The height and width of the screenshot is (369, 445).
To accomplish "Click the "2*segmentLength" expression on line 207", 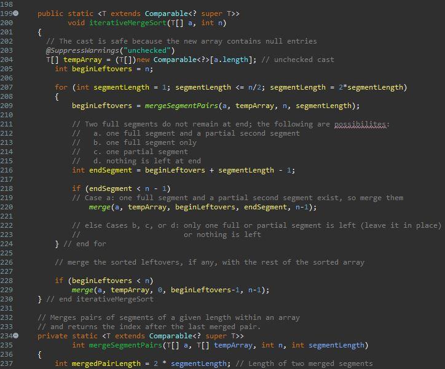I will [x=371, y=87].
